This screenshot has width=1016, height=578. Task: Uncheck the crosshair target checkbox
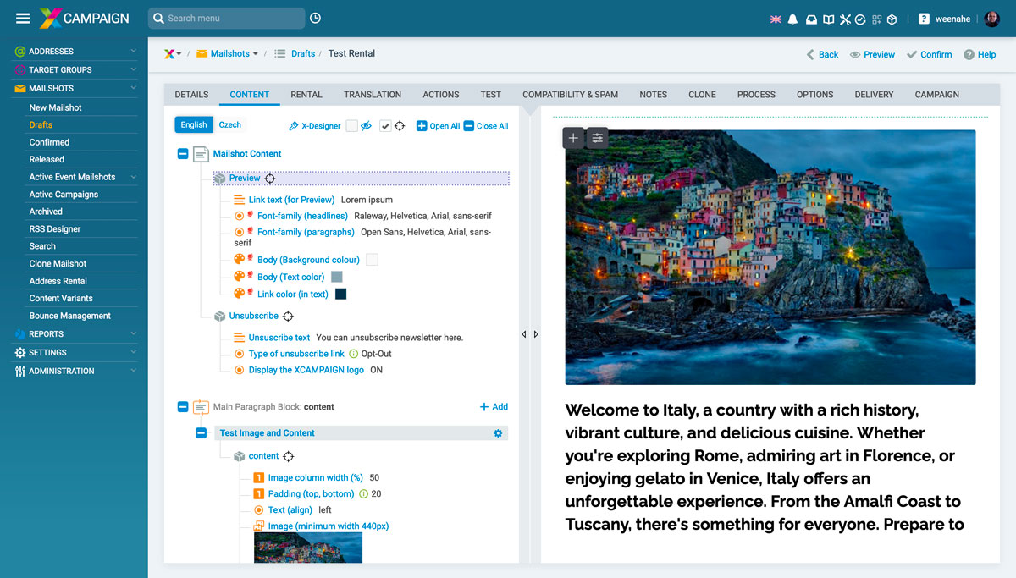[385, 126]
